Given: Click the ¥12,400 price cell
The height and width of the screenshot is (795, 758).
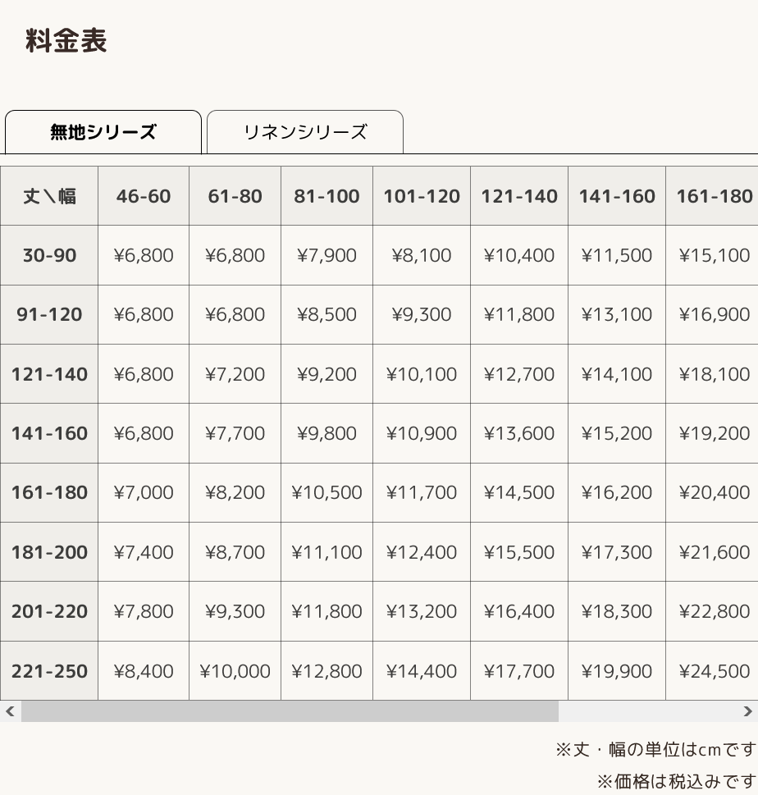Looking at the screenshot, I should pyautogui.click(x=422, y=551).
